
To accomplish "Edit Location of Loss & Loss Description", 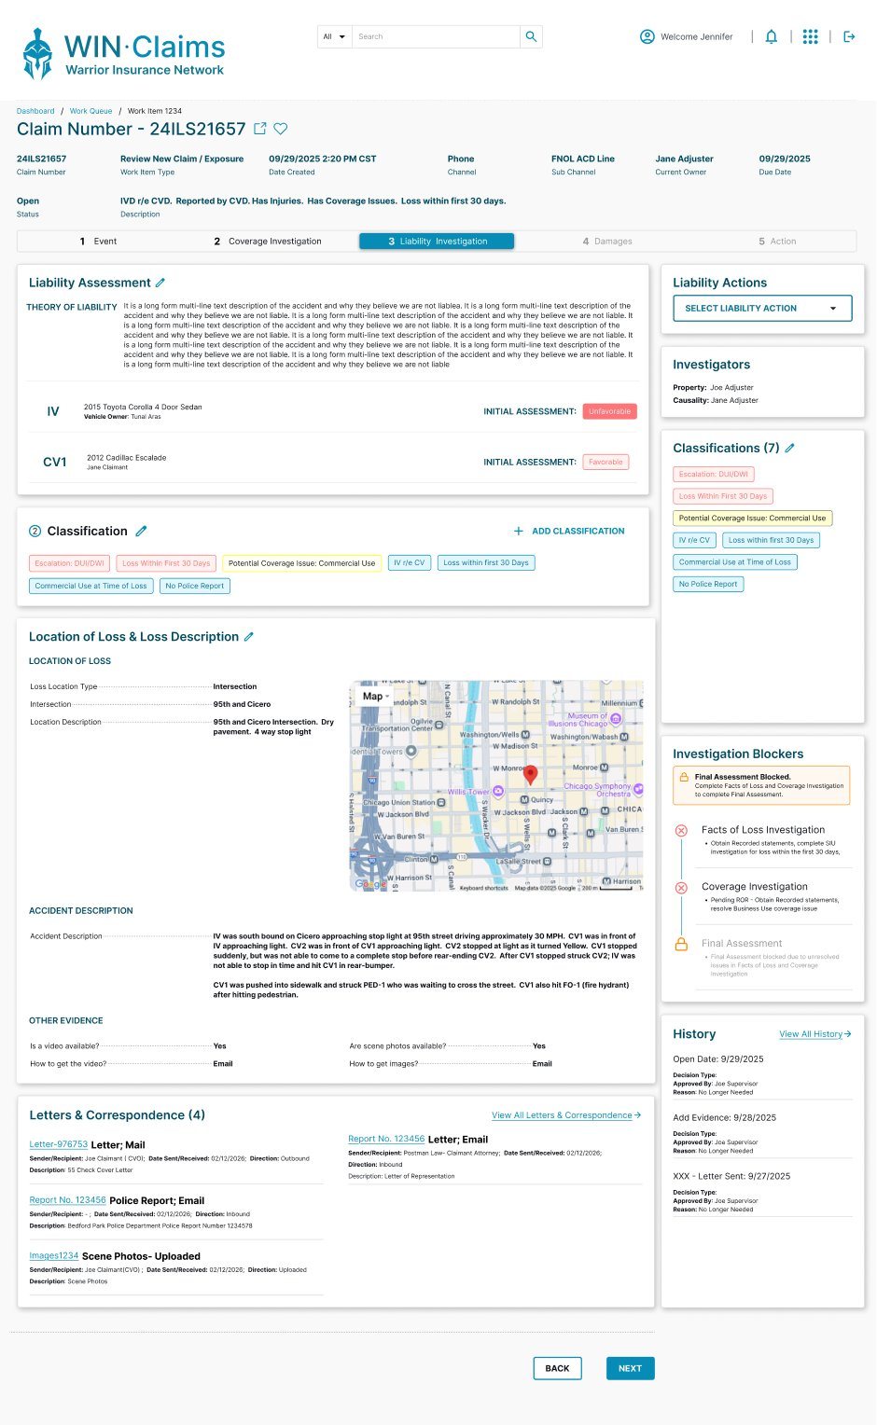I will 248,637.
